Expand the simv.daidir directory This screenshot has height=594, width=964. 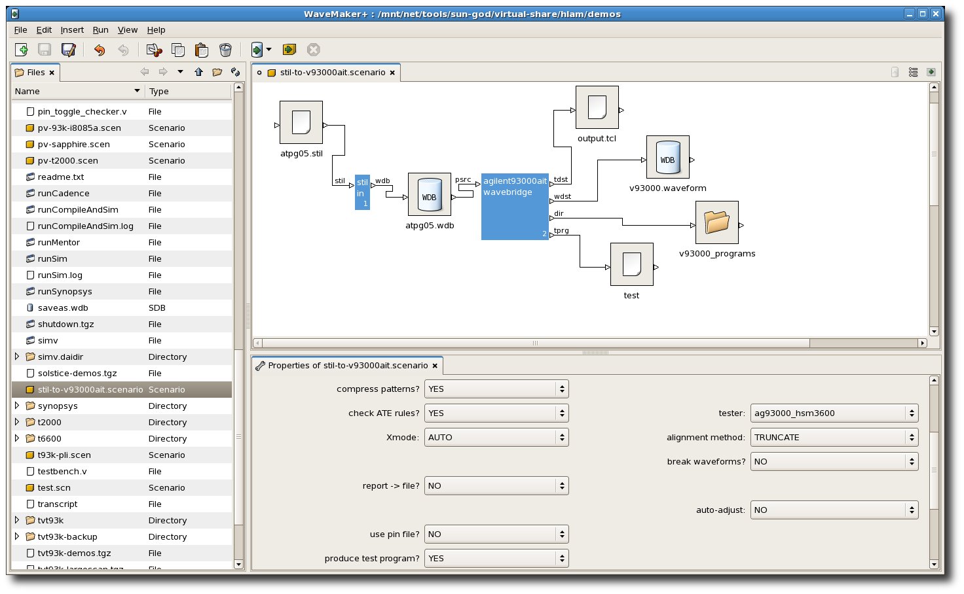pyautogui.click(x=17, y=357)
